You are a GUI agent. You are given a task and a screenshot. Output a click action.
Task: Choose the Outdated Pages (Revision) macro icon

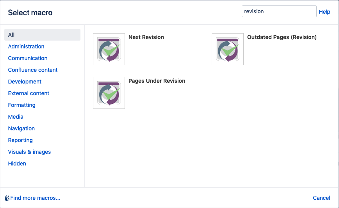(228, 49)
